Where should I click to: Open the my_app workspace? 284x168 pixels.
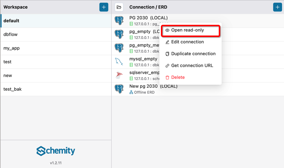pyautogui.click(x=56, y=48)
